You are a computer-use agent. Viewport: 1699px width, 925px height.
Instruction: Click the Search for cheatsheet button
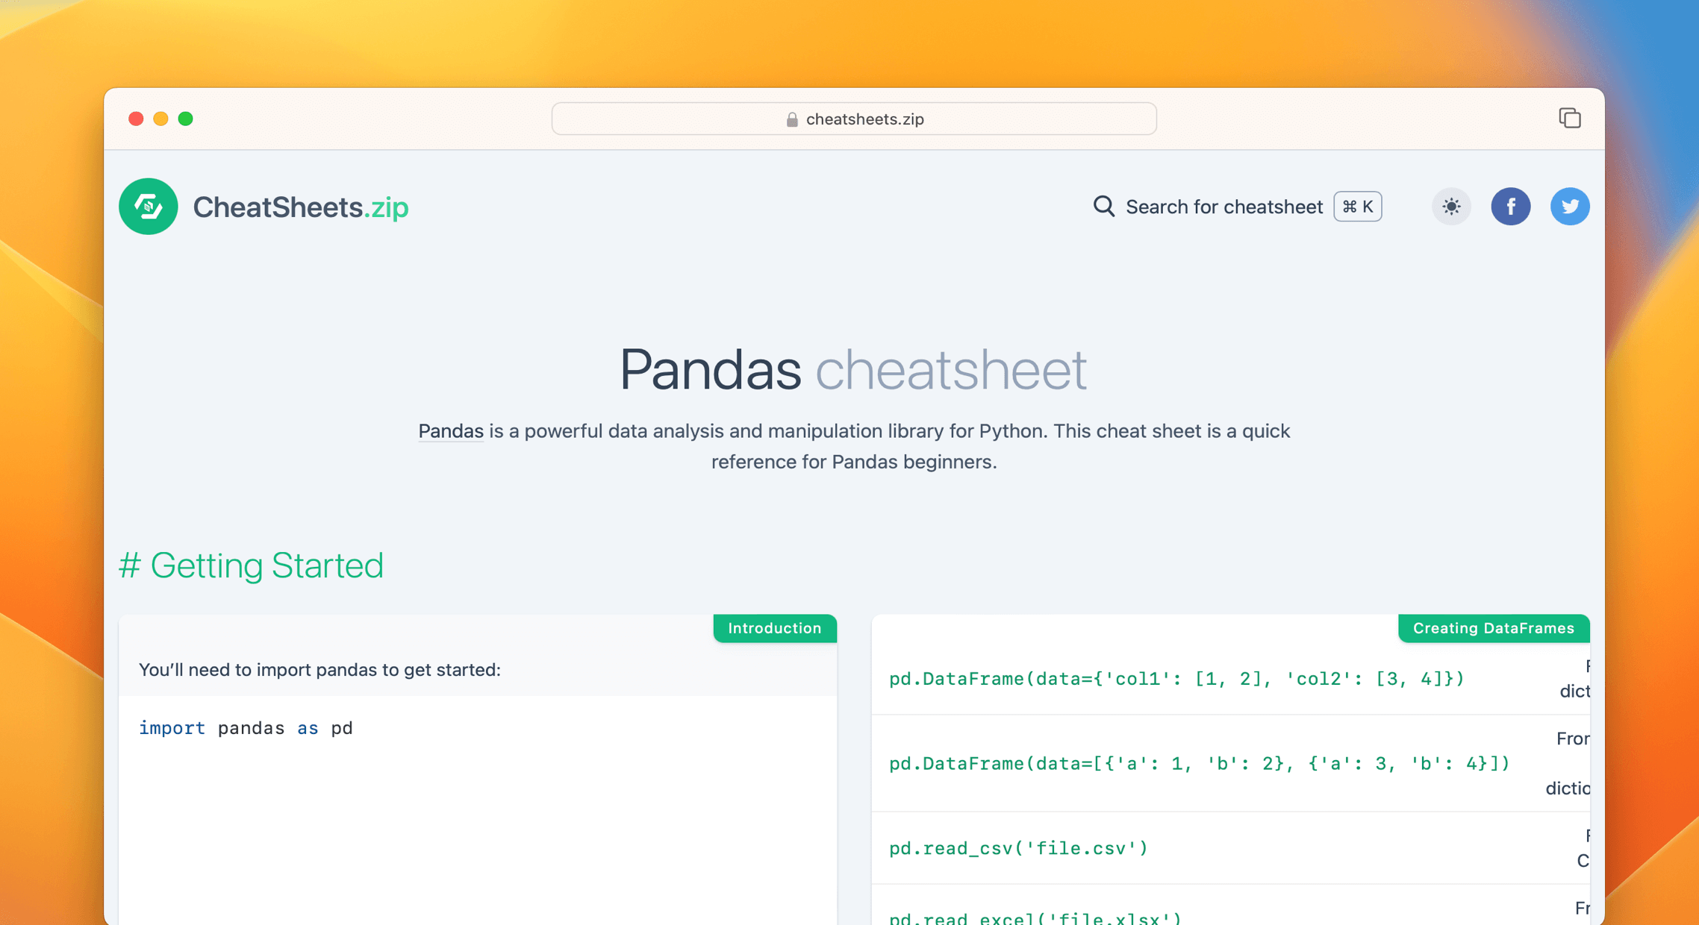(1224, 207)
